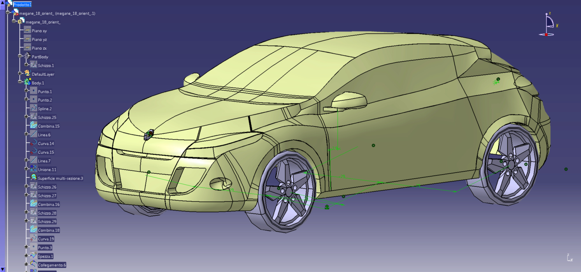
Task: Select the 'PartBody' label
Action: pos(40,57)
